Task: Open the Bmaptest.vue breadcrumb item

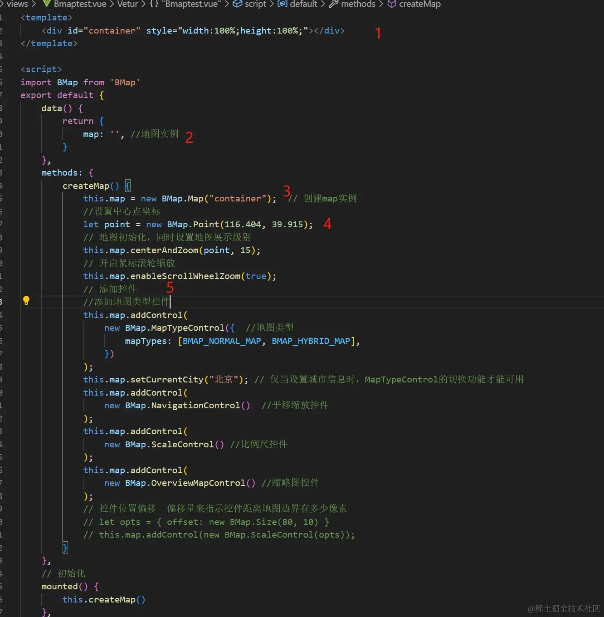Action: click(80, 4)
